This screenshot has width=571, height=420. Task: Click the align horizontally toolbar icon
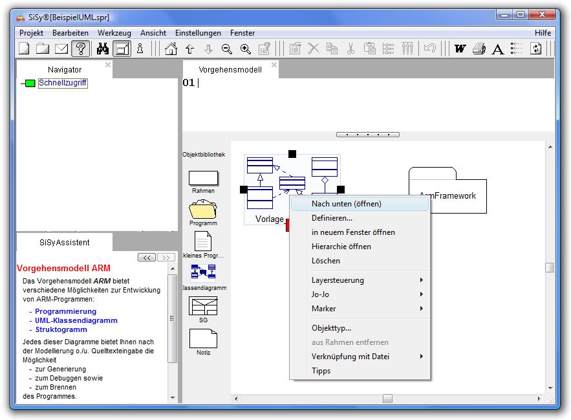click(x=389, y=49)
